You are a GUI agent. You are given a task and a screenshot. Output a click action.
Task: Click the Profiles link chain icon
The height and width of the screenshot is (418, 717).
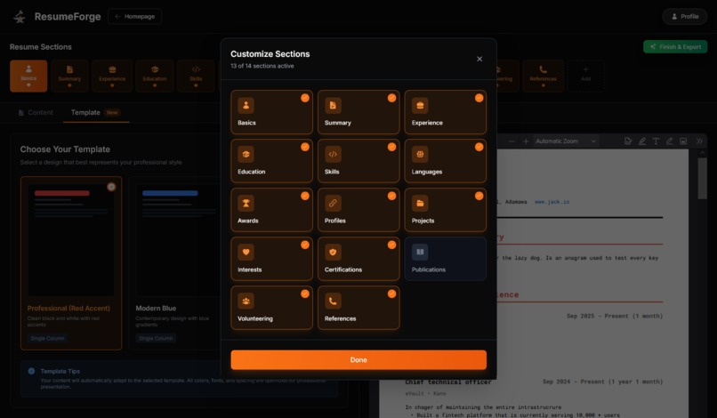pos(333,204)
